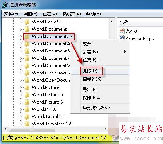This screenshot has width=163, height=144.
Task: Click the tree pane scroll-up arrow
Action: pos(112,22)
